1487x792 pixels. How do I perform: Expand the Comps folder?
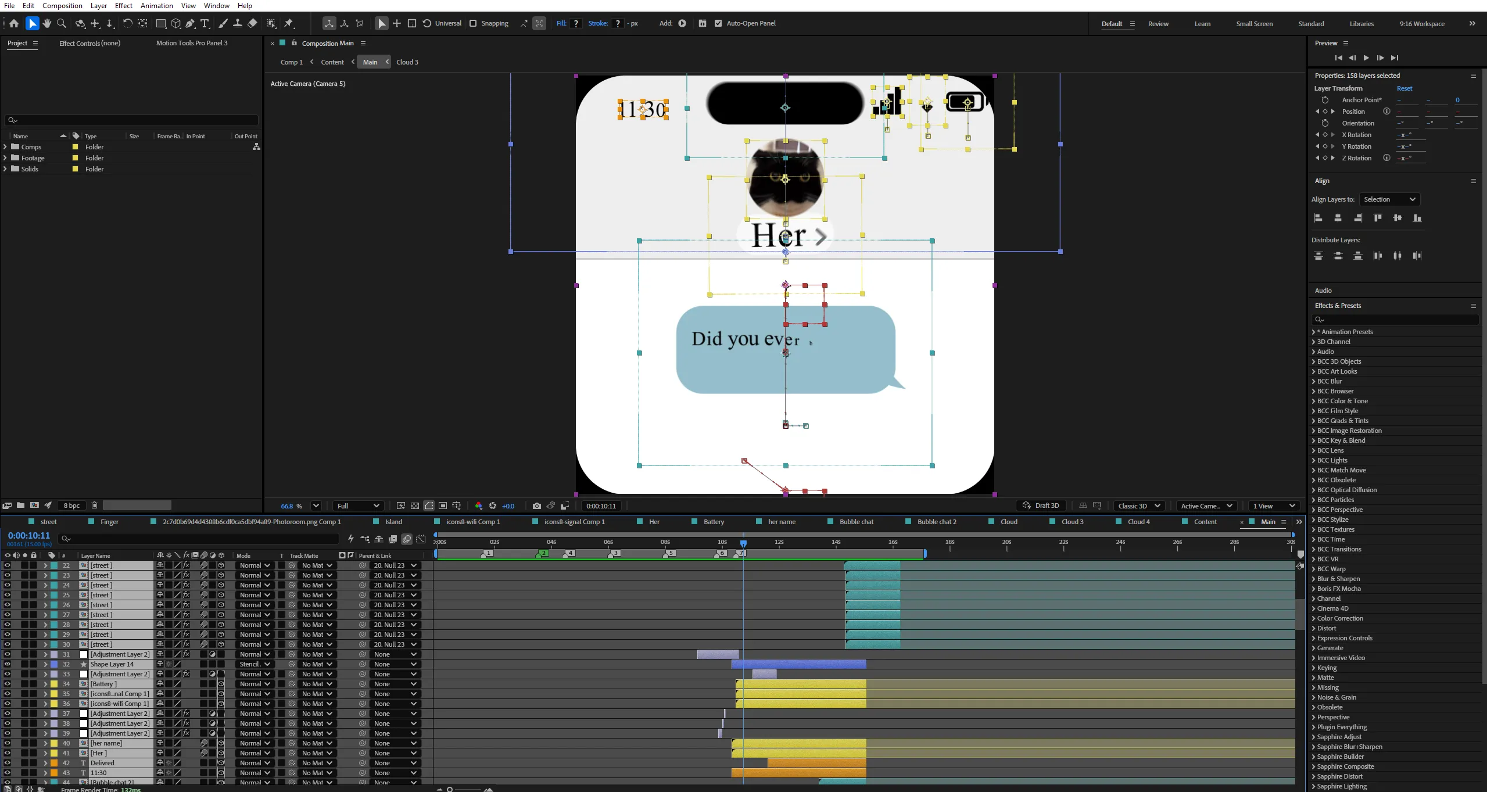pos(5,147)
